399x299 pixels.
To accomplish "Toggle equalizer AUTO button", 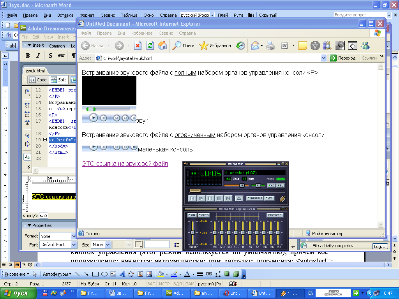I will 203,215.
